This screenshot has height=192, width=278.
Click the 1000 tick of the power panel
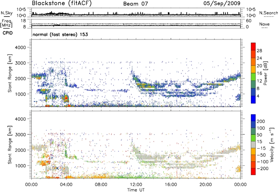(21, 94)
